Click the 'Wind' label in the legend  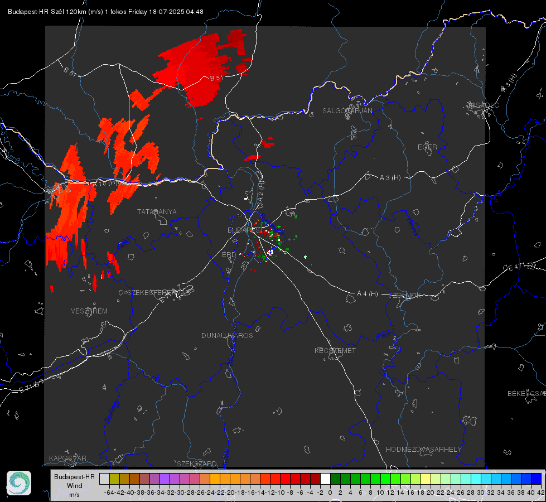[x=75, y=486]
